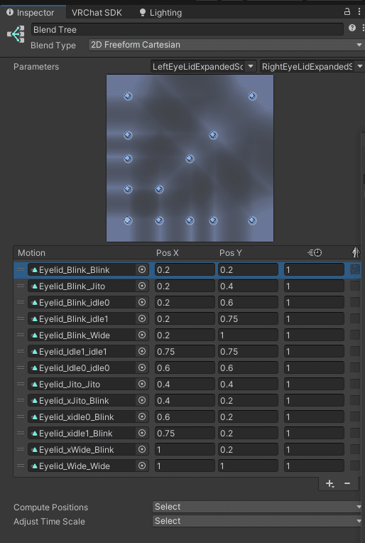Click the drag handle of Eyelid_Blink_idle0 row
This screenshot has width=365, height=543.
[21, 302]
